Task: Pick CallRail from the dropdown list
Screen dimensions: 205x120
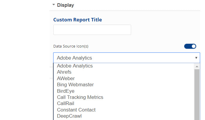Action: [x=66, y=104]
